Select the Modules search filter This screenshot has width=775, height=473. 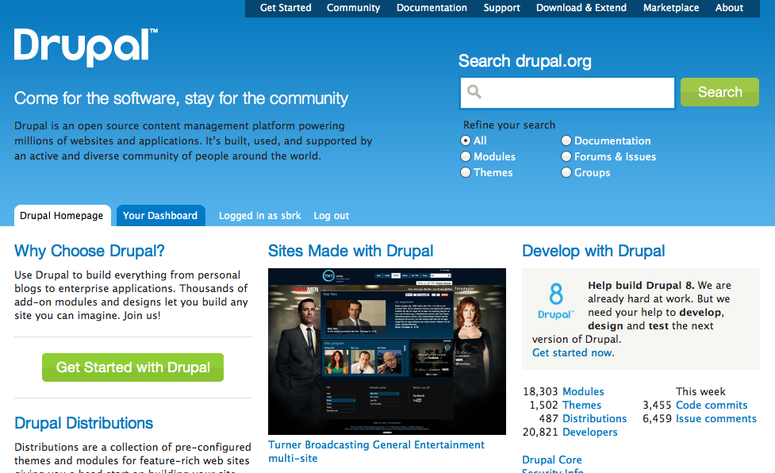click(x=466, y=156)
